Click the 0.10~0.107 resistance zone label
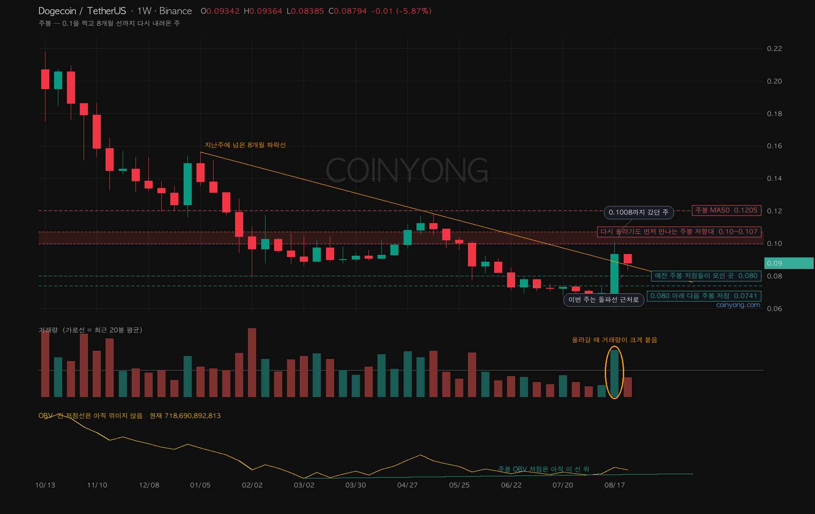The width and height of the screenshot is (815, 514). (x=679, y=232)
